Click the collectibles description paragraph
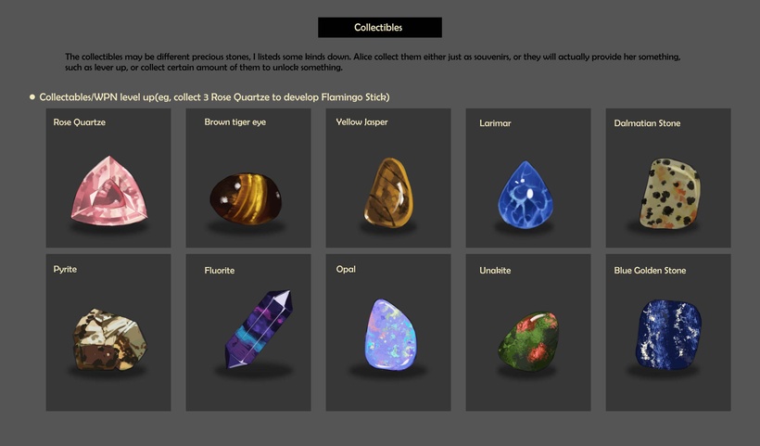 pyautogui.click(x=373, y=62)
